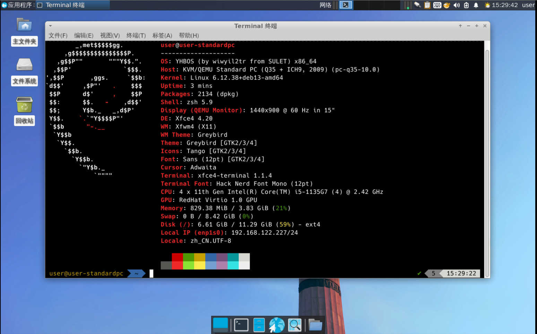Click the 'Host: KVM/QEMU Standard PC' line

coord(270,70)
